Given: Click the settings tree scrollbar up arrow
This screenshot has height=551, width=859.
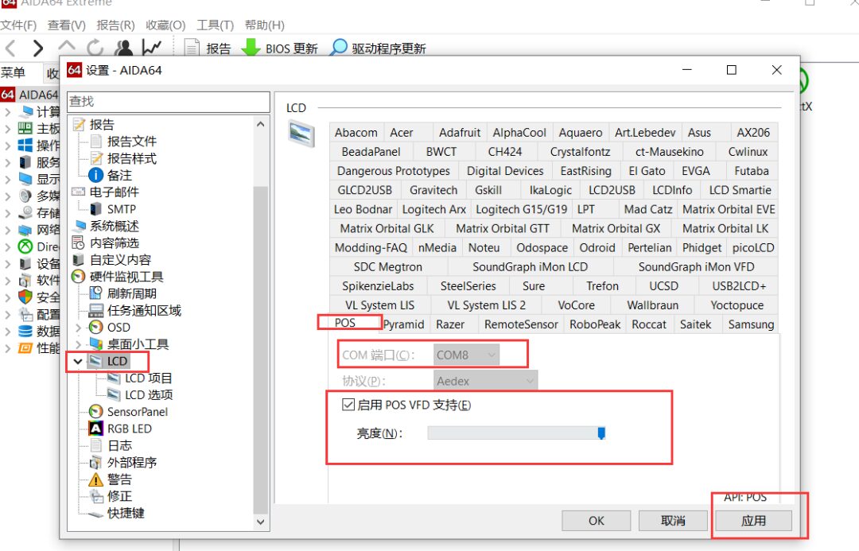Looking at the screenshot, I should pos(261,124).
